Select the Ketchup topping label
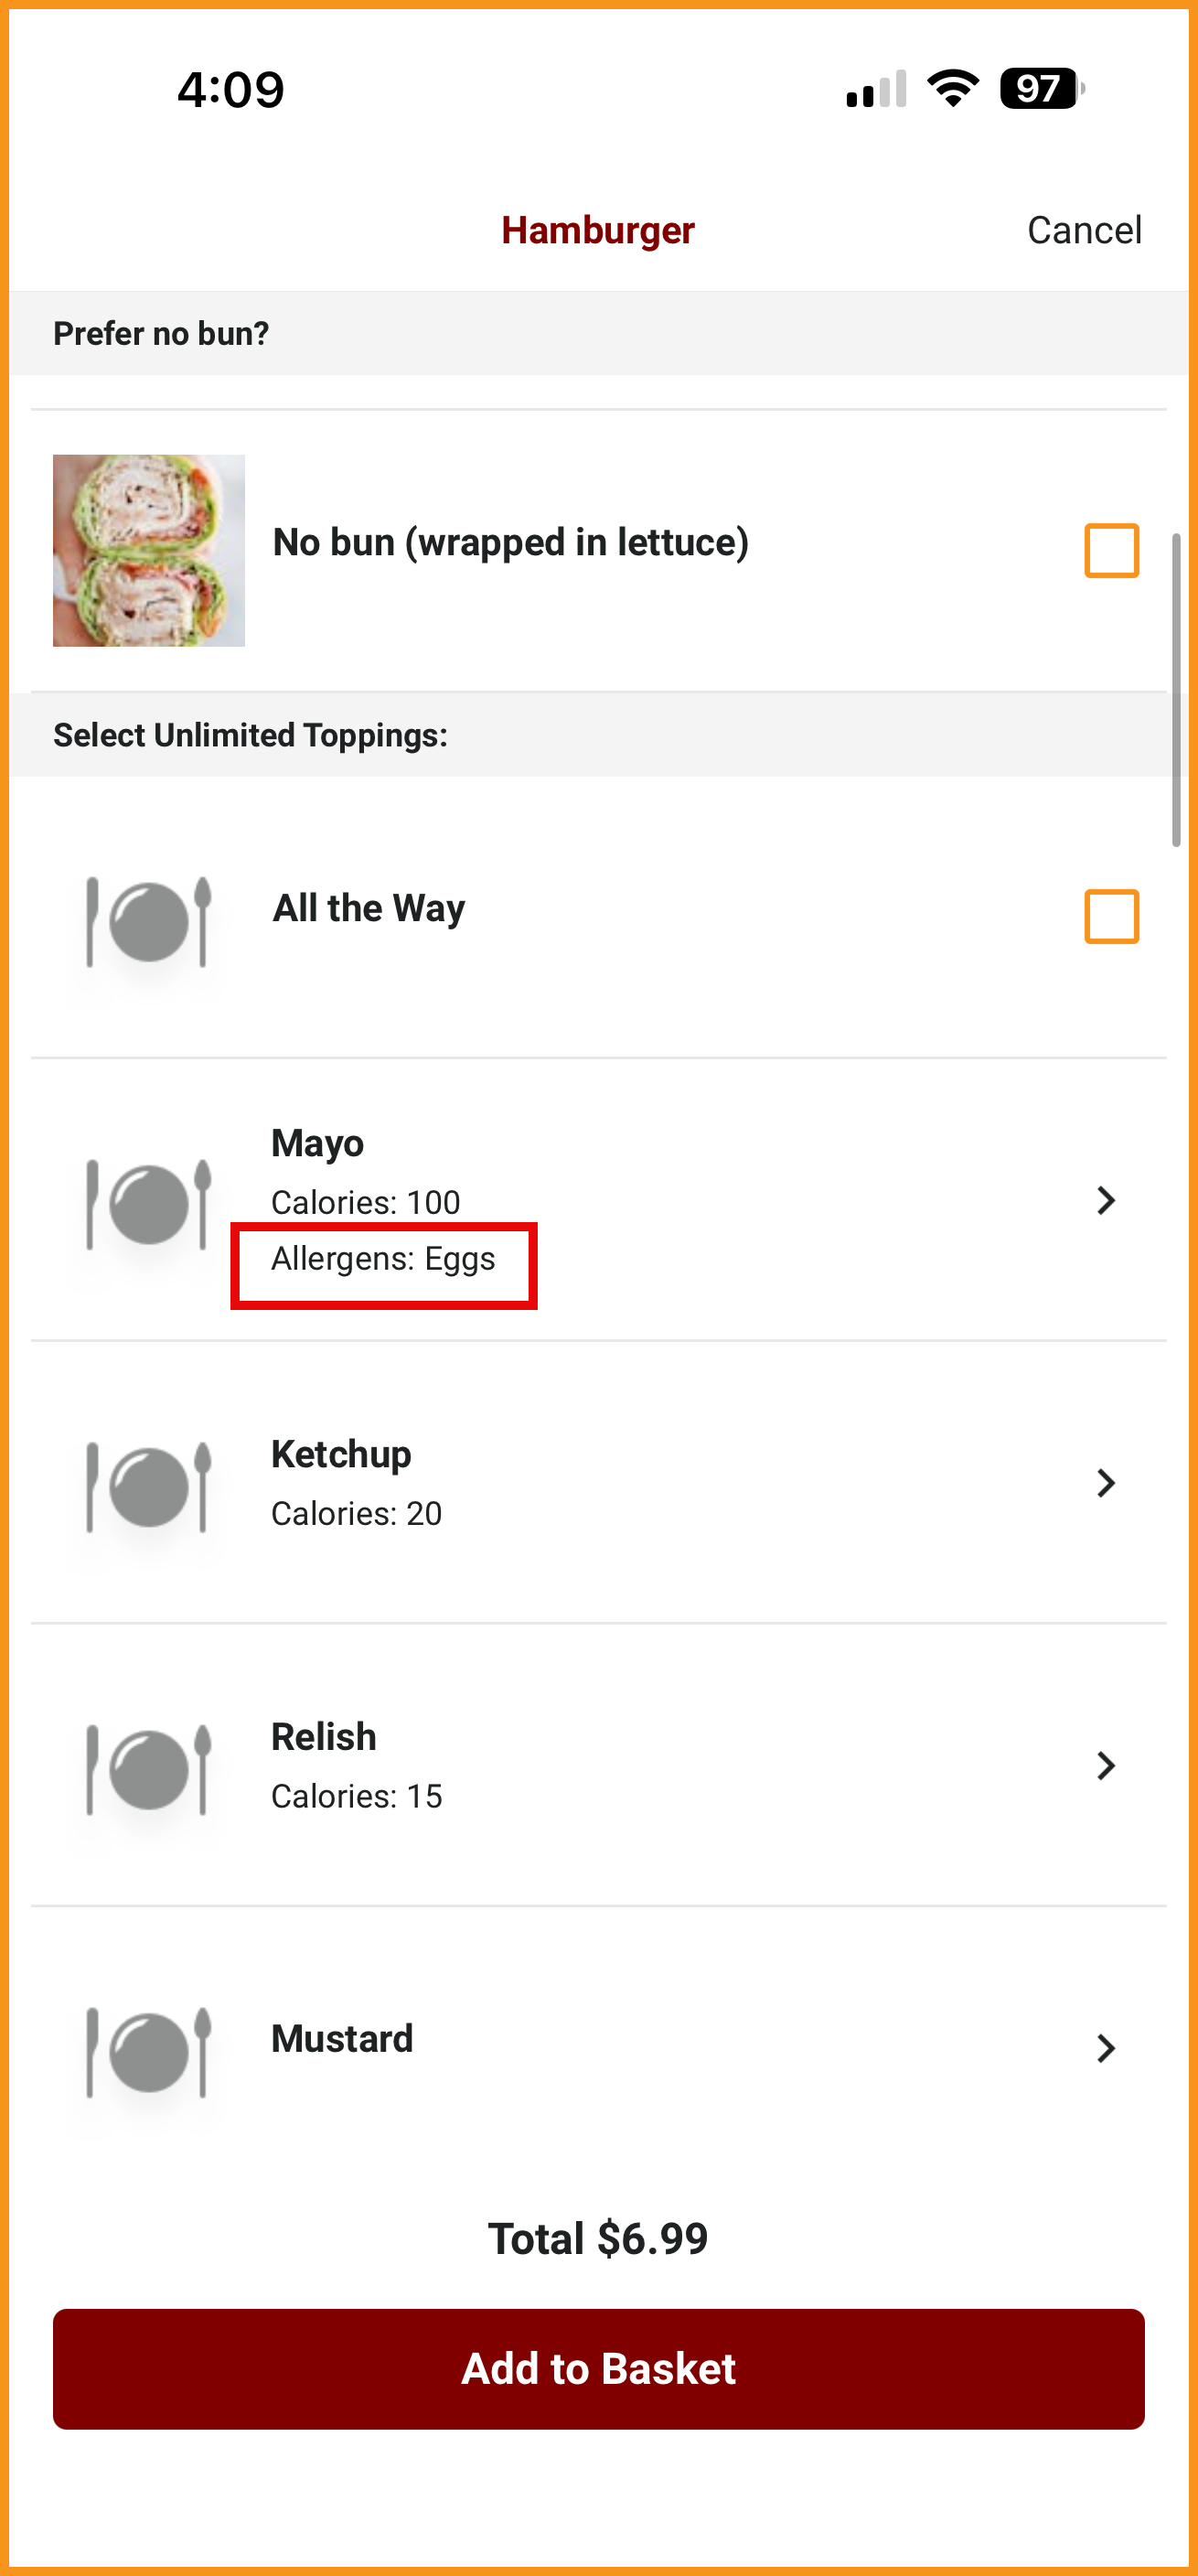The width and height of the screenshot is (1198, 2576). point(341,1454)
